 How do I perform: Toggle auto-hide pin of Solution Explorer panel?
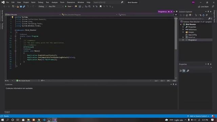click(x=208, y=12)
